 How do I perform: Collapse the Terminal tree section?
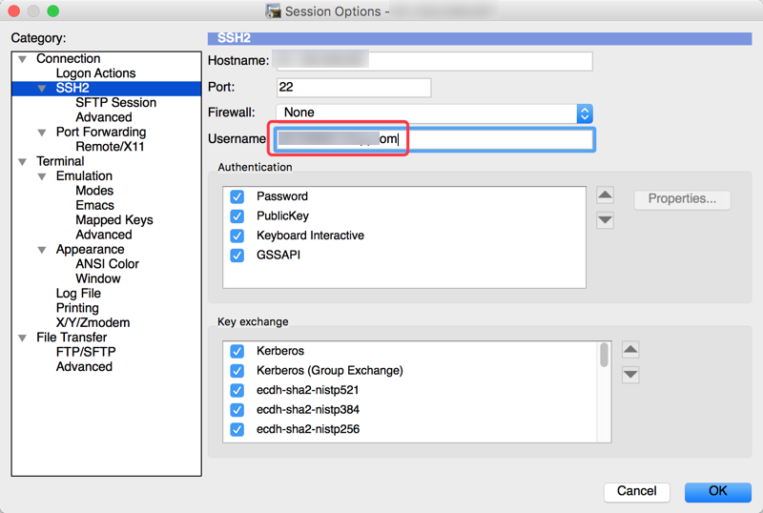[23, 162]
